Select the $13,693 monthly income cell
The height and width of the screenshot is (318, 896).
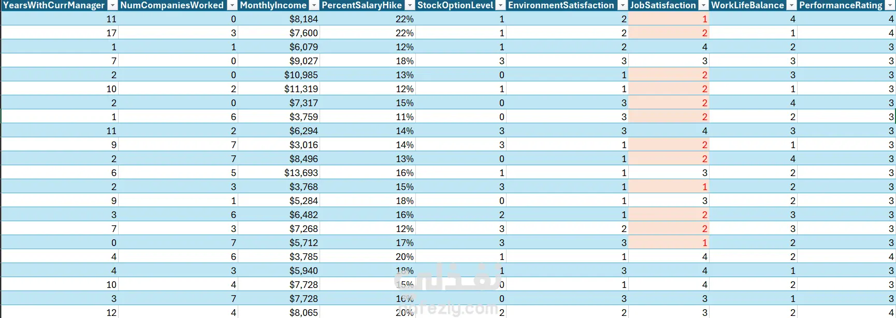tap(279, 173)
